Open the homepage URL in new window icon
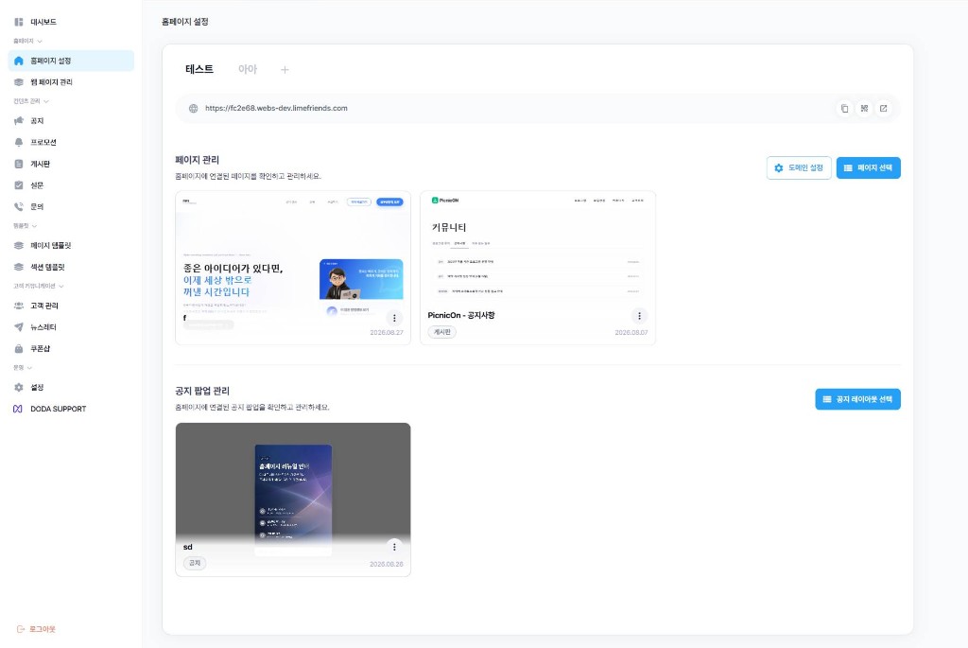 [884, 108]
